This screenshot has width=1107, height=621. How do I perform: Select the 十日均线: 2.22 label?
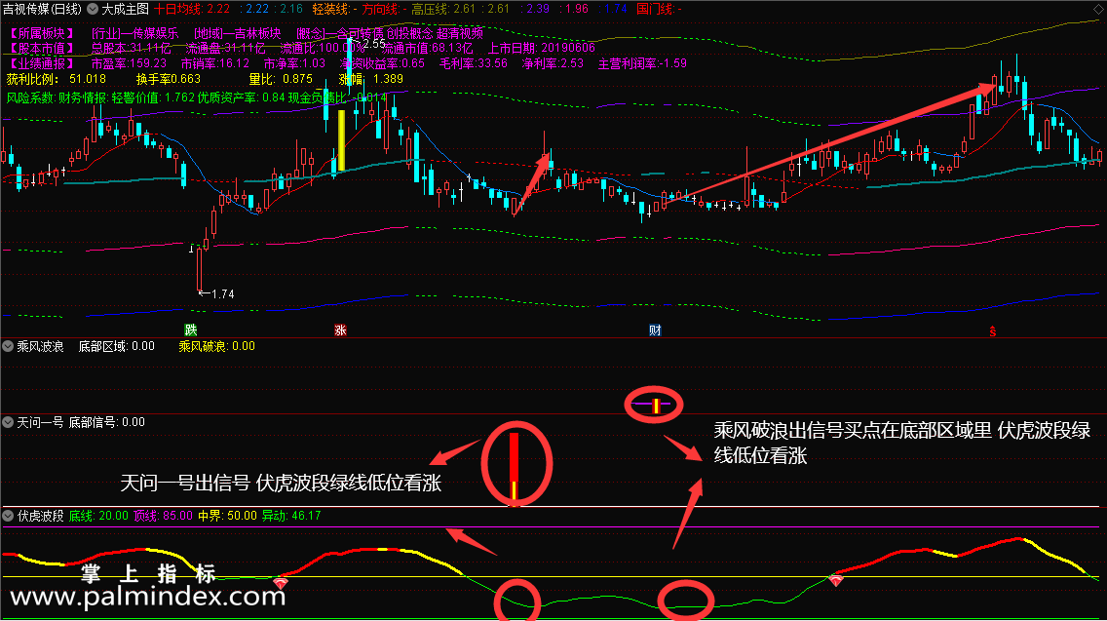click(192, 9)
